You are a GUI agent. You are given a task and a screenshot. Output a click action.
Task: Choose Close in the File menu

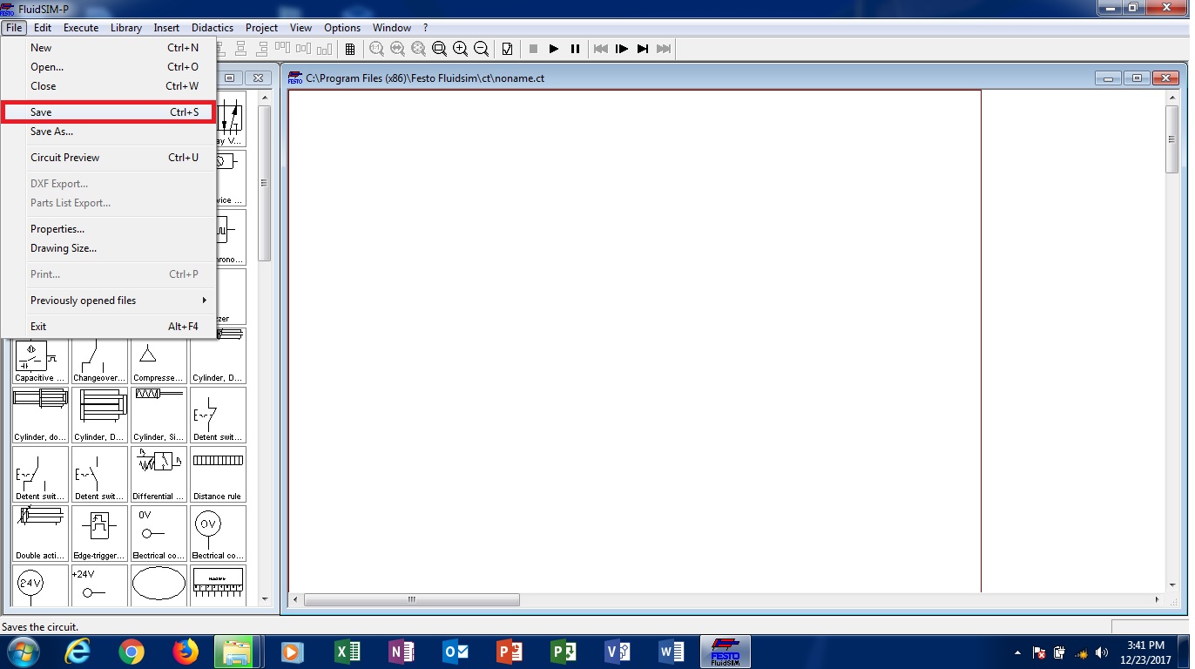click(108, 86)
